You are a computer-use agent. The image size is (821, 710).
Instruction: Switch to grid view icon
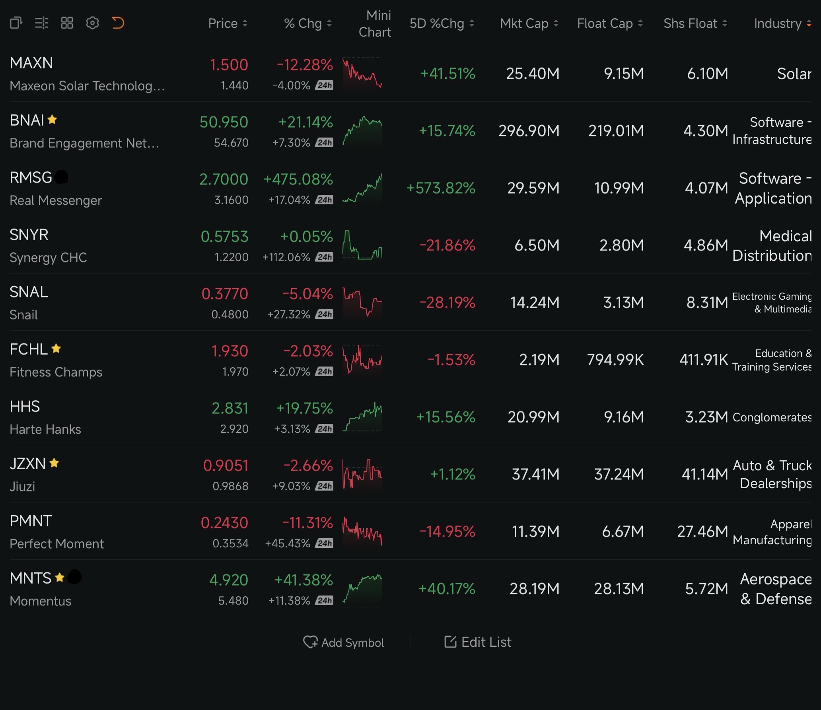point(67,23)
